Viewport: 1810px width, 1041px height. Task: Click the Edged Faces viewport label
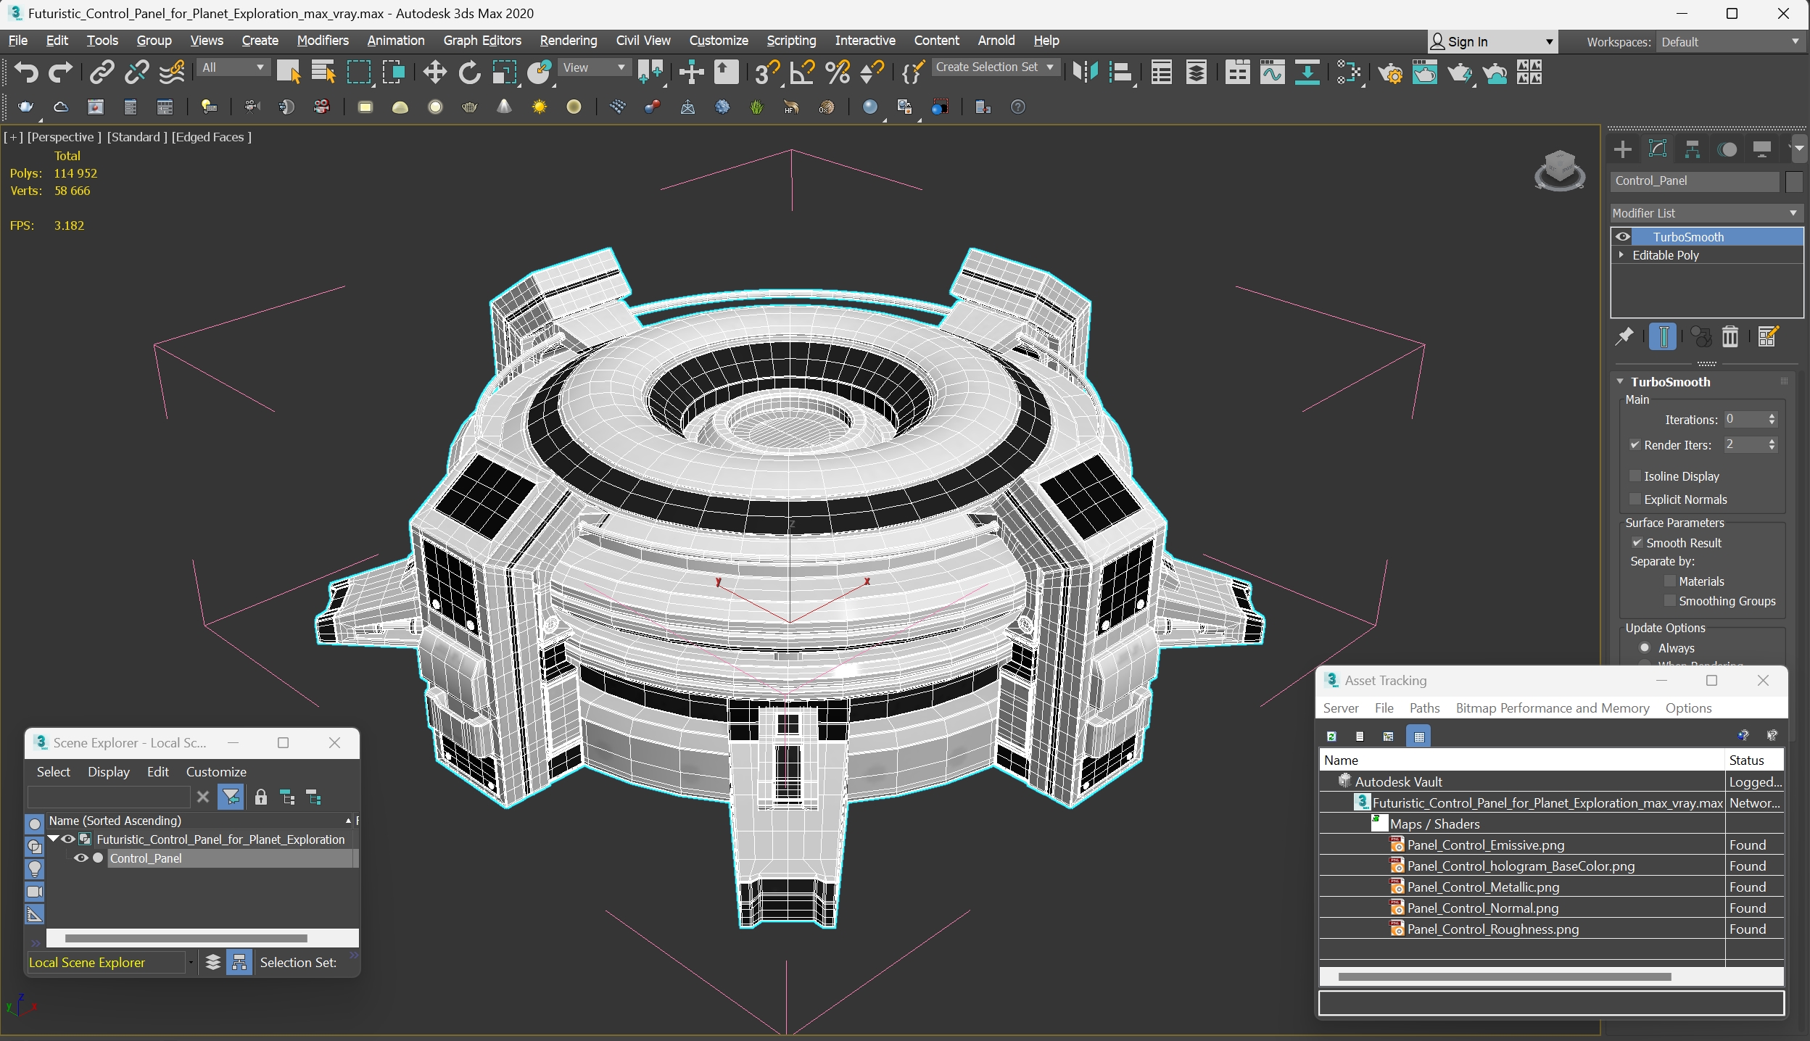[211, 137]
